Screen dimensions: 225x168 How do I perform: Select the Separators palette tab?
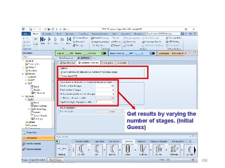click(x=99, y=141)
